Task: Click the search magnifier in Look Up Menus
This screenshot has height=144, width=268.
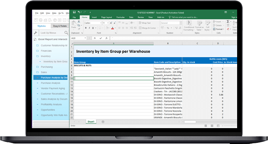Action: (x=66, y=33)
